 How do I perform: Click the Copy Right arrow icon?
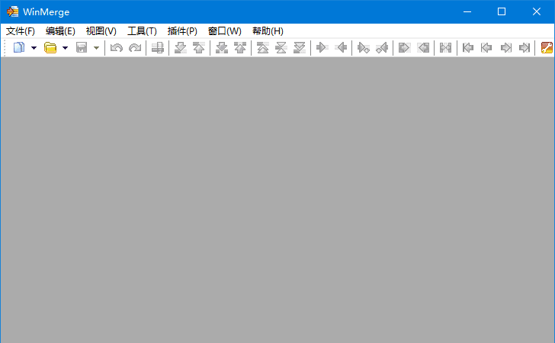pos(322,47)
